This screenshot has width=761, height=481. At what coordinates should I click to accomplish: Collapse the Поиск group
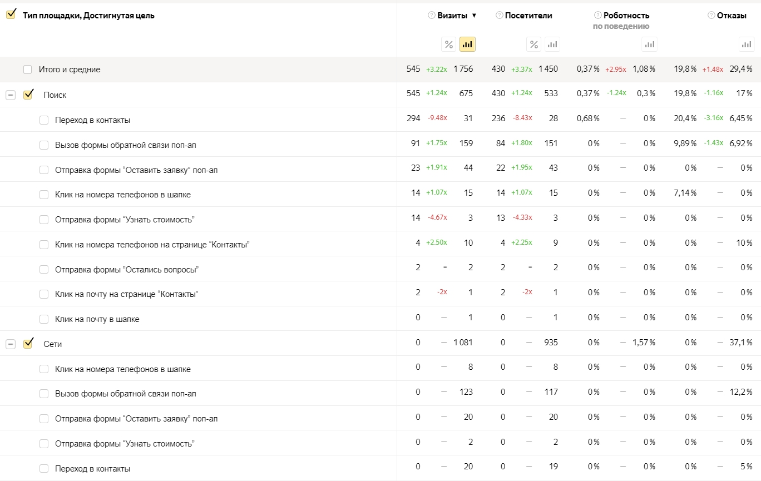11,95
